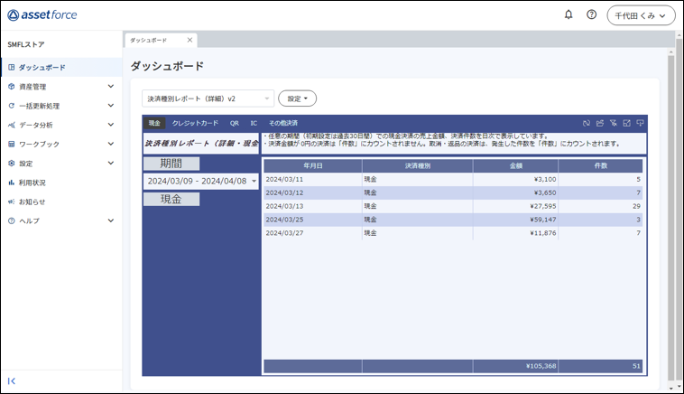Click the 期間 label button

171,164
